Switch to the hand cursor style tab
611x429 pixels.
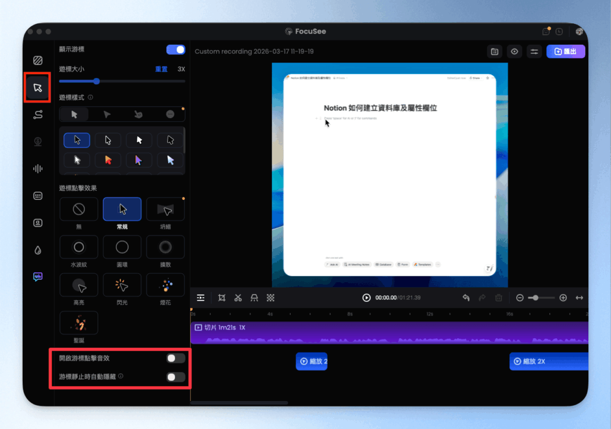[138, 114]
